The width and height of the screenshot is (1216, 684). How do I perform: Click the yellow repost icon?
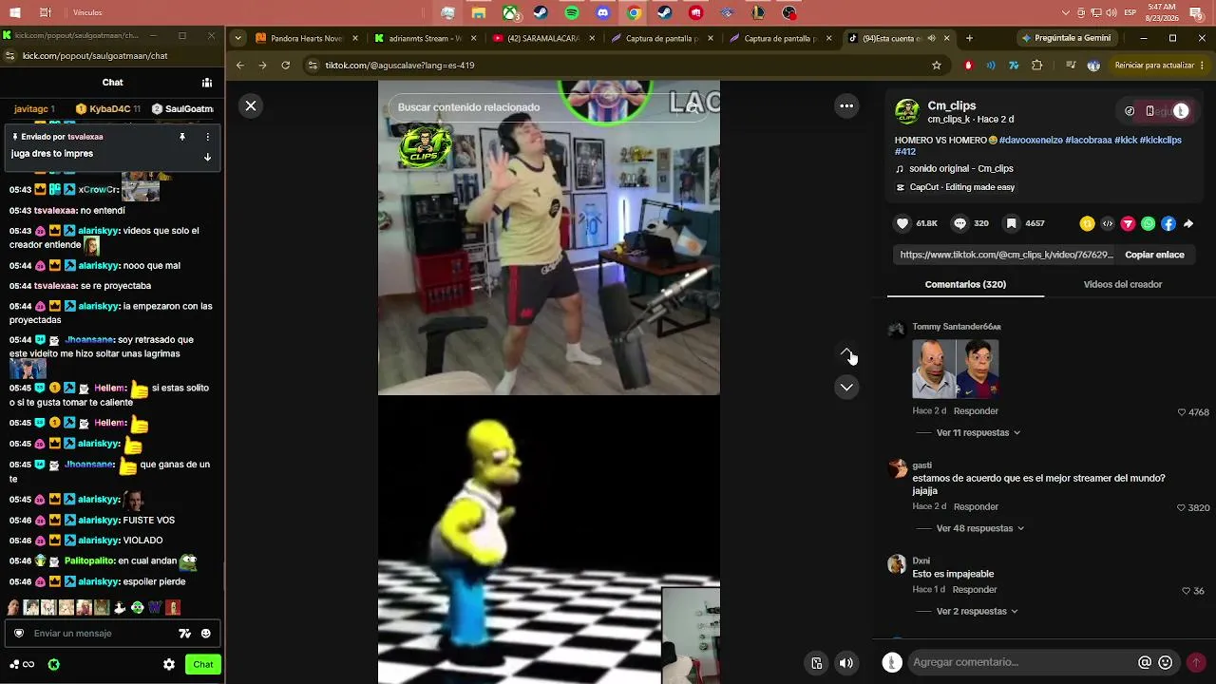pyautogui.click(x=1087, y=224)
